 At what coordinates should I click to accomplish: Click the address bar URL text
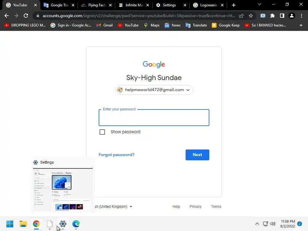pos(139,16)
